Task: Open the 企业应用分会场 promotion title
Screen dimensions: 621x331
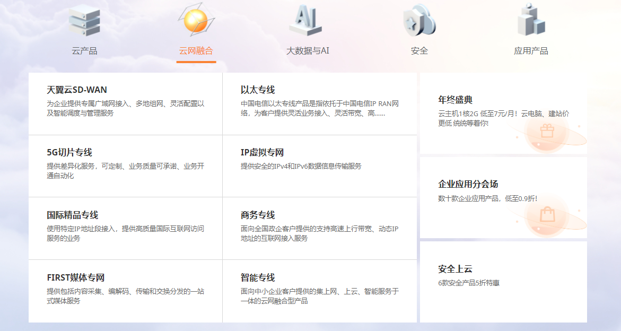Action: pyautogui.click(x=468, y=184)
